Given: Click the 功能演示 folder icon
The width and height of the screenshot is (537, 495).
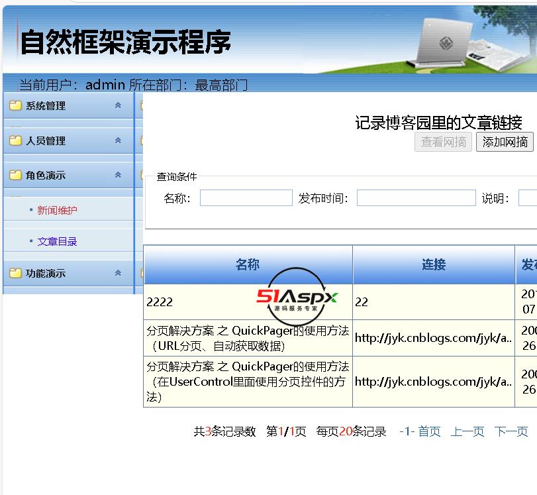Looking at the screenshot, I should 15,273.
